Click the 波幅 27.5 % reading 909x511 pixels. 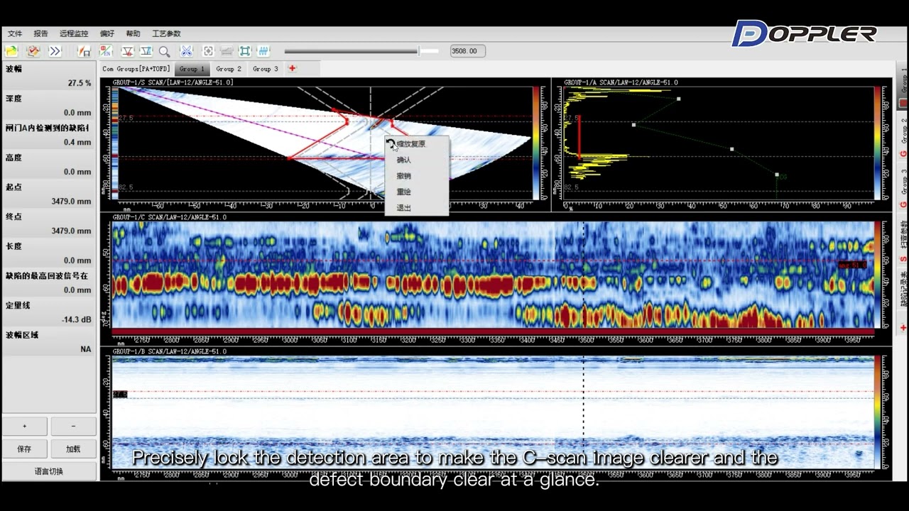(49, 77)
